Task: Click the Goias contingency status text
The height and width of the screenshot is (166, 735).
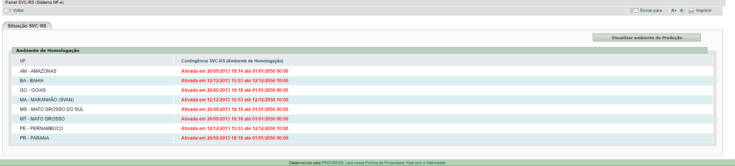Action: click(x=235, y=90)
